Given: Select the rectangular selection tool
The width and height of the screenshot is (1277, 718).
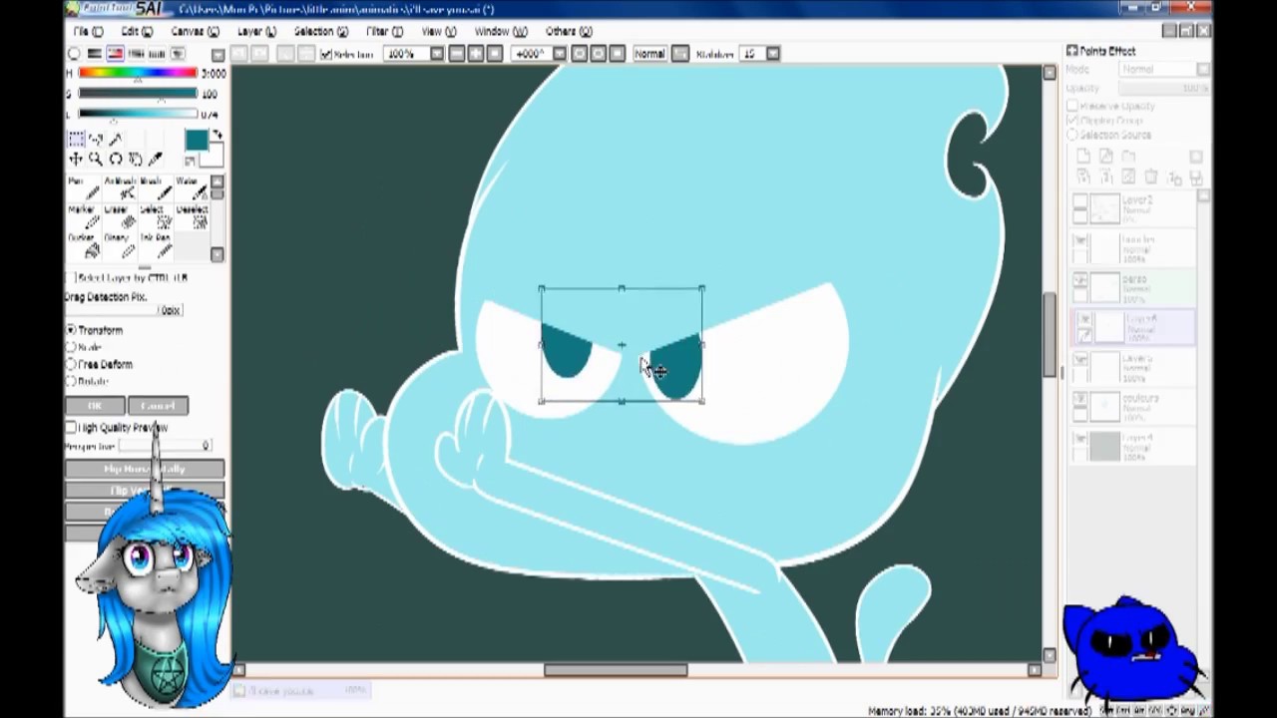Looking at the screenshot, I should point(76,140).
